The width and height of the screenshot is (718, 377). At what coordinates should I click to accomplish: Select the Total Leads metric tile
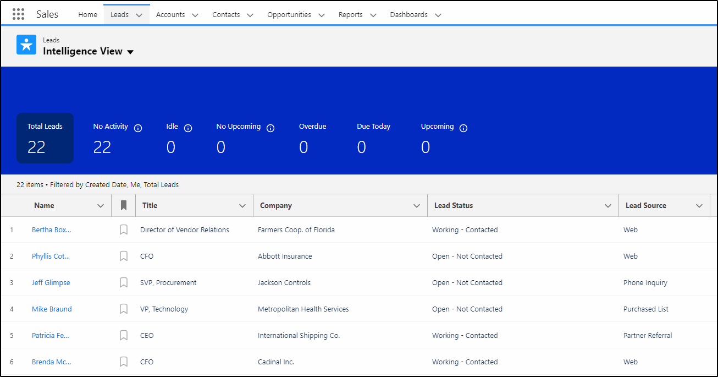(45, 138)
